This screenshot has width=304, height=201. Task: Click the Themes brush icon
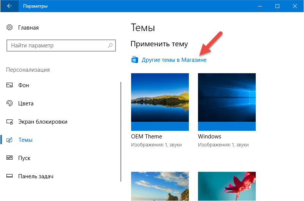9,140
